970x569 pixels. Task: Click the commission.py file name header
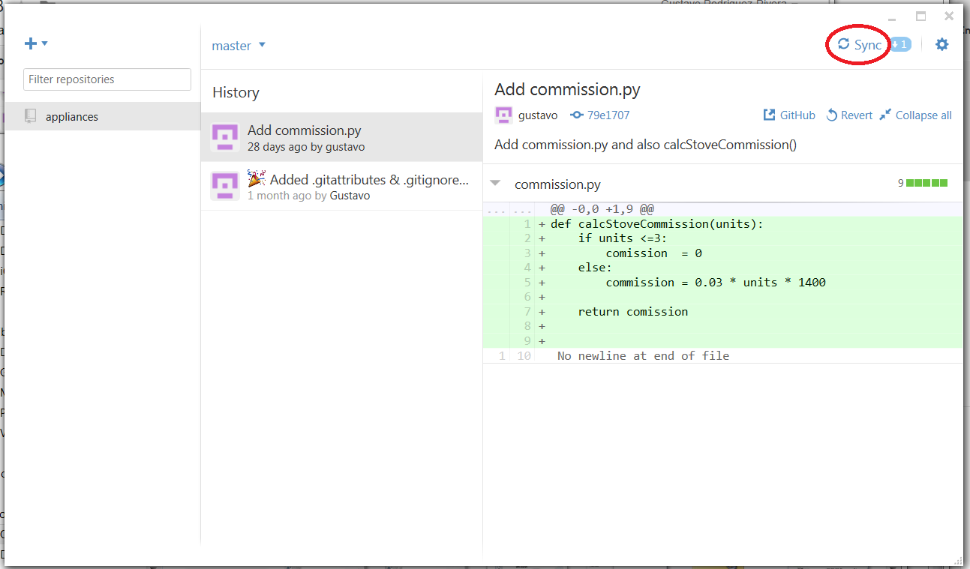click(x=557, y=184)
